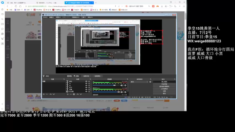
Task: Lock the 2p source
Action: (x=89, y=85)
